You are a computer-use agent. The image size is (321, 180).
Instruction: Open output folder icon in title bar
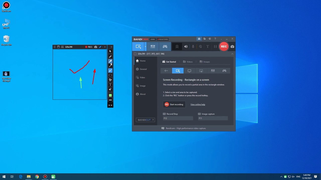pyautogui.click(x=204, y=39)
